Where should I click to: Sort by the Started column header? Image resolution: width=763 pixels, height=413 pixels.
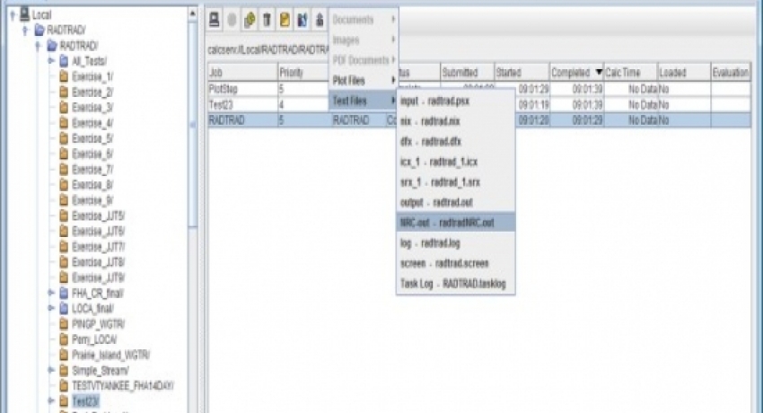pyautogui.click(x=522, y=73)
